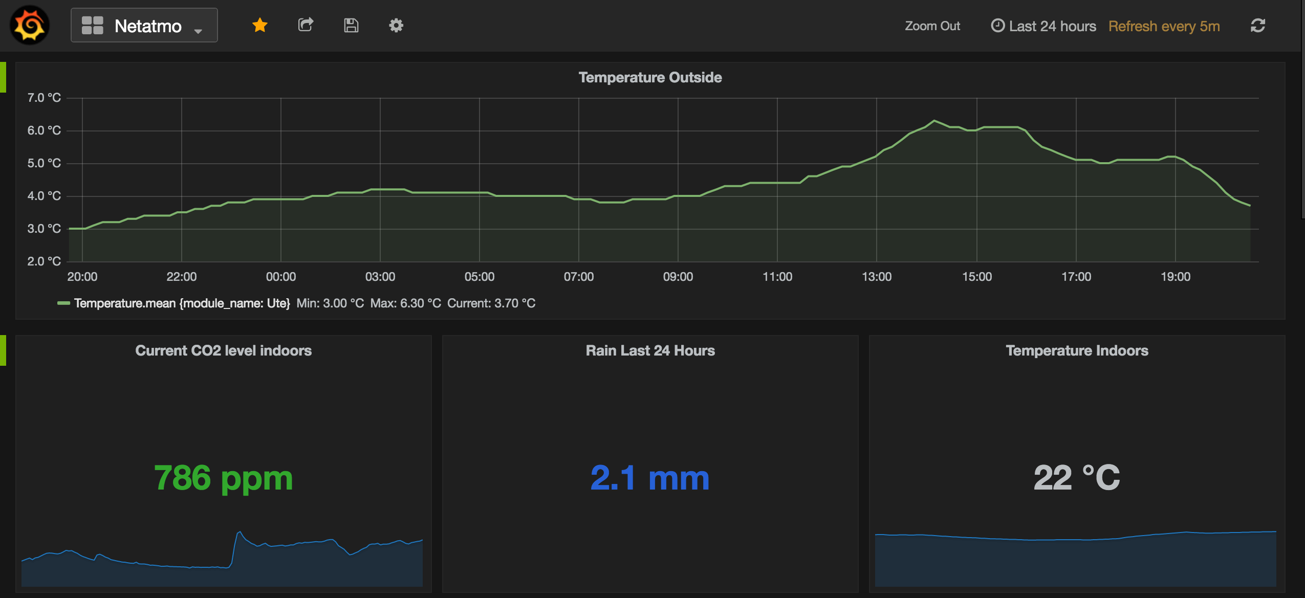Click the 22 °C indoor value
Viewport: 1305px width, 598px height.
point(1077,478)
